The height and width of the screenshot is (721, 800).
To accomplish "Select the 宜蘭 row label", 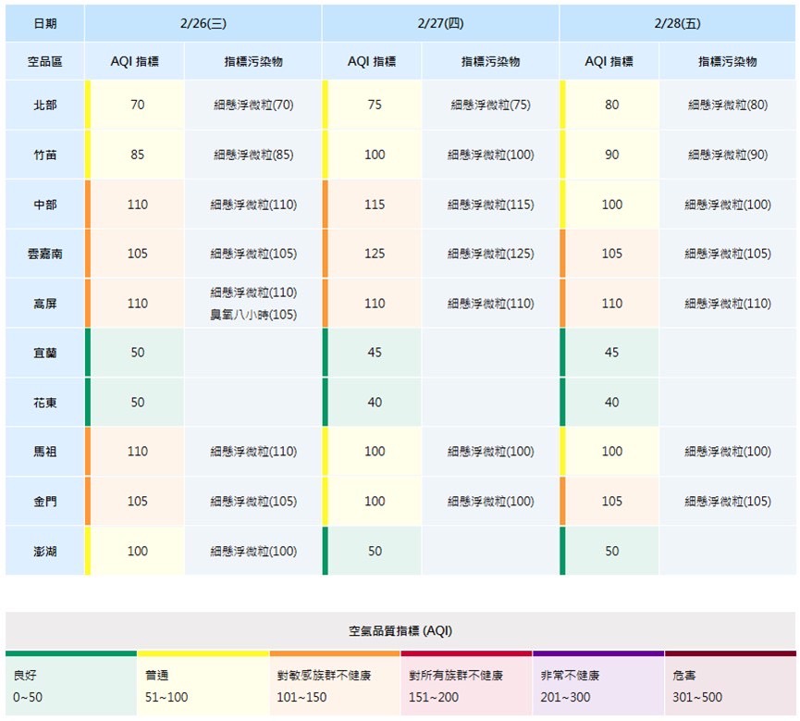I will [x=45, y=353].
